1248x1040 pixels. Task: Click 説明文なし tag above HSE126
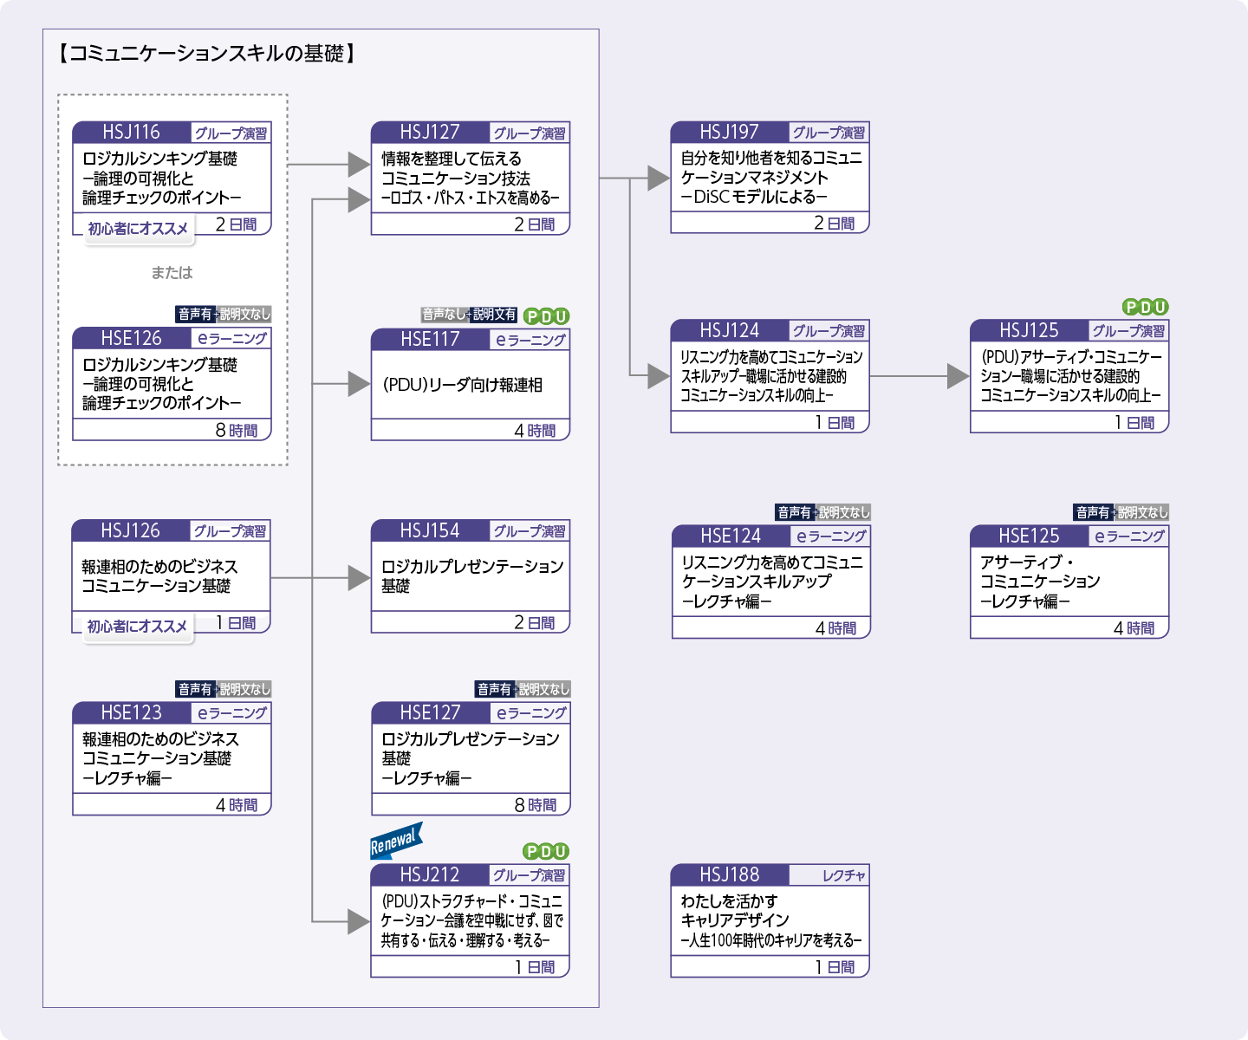[245, 314]
